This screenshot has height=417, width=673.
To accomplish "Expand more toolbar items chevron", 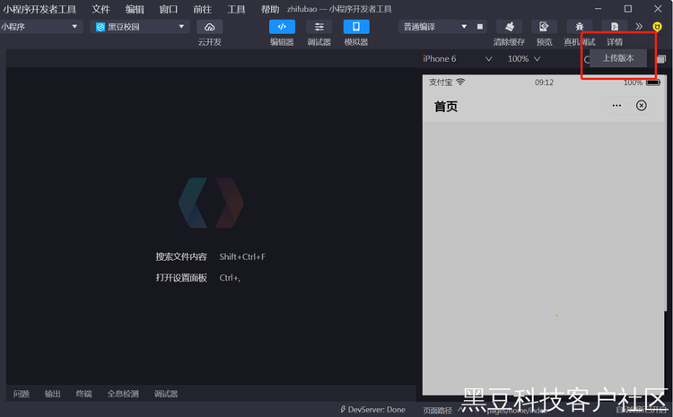I will click(639, 27).
